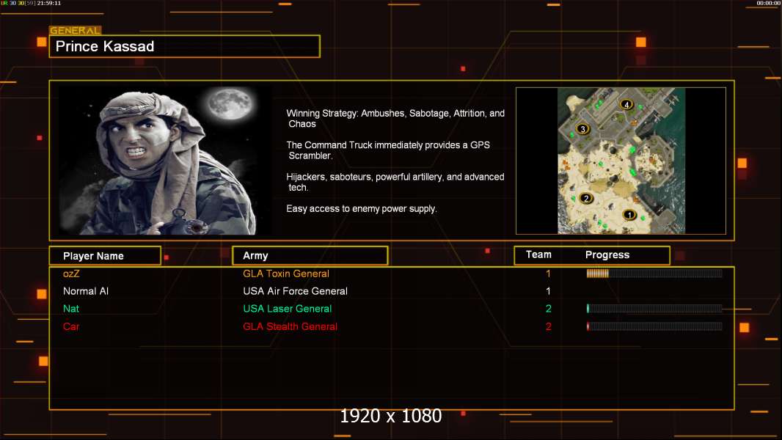782x440 pixels.
Task: Click the Player Name column header
Action: coord(105,256)
